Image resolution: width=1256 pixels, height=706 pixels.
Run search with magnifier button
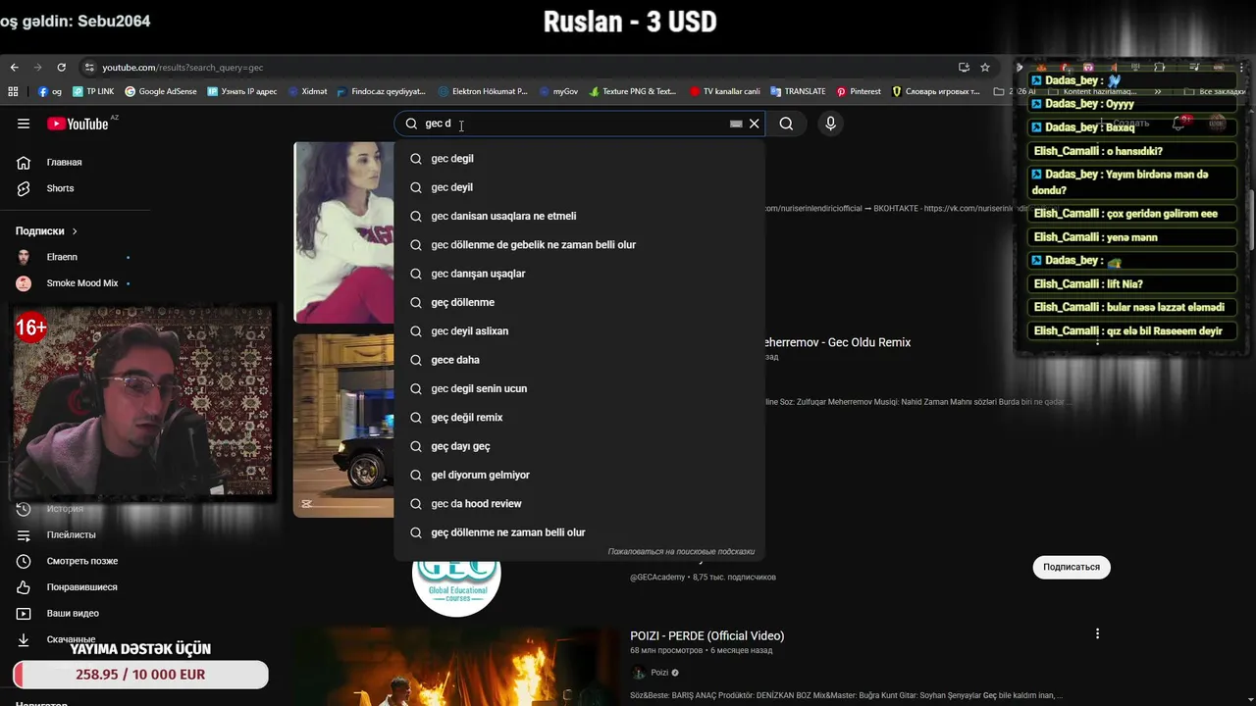coord(786,124)
